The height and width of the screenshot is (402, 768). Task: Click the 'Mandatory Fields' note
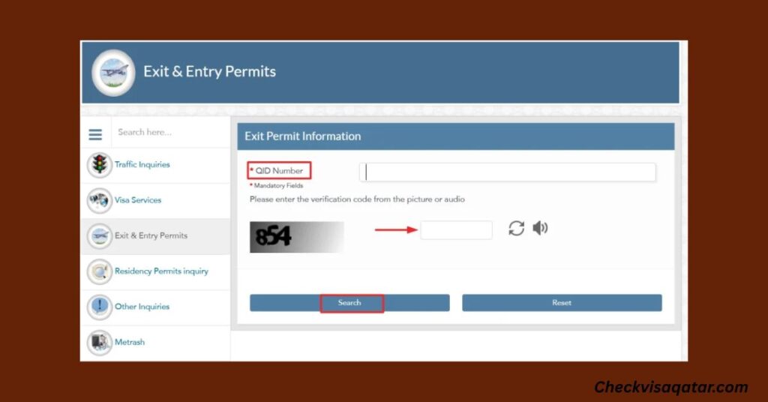tap(278, 185)
